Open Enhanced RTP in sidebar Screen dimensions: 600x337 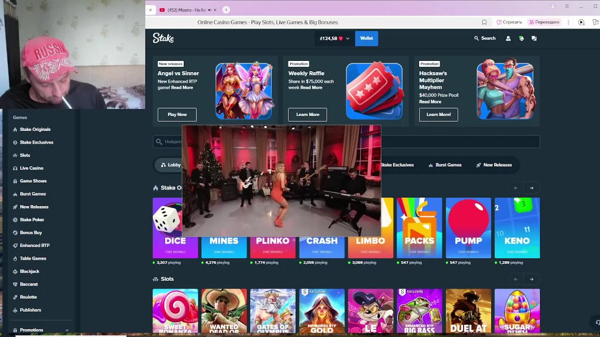point(35,245)
